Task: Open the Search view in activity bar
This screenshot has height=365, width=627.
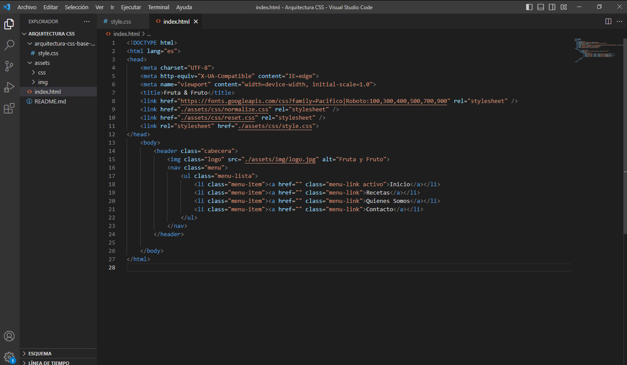Action: (9, 45)
